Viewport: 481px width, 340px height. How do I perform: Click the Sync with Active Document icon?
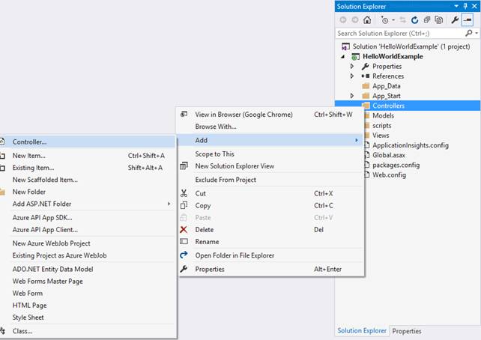click(x=403, y=20)
